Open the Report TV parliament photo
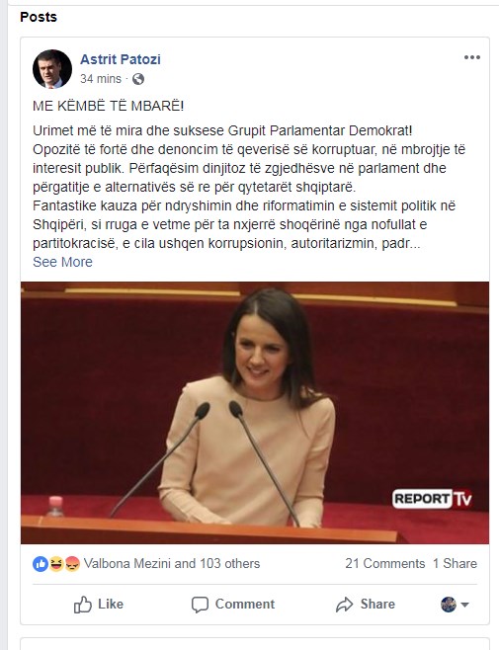Viewport: 499px width, 650px height. coord(255,413)
